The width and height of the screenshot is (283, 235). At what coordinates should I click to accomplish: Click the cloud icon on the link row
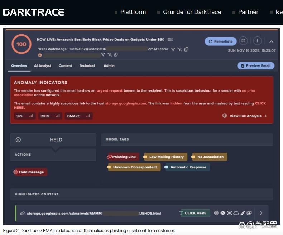[x=236, y=213]
